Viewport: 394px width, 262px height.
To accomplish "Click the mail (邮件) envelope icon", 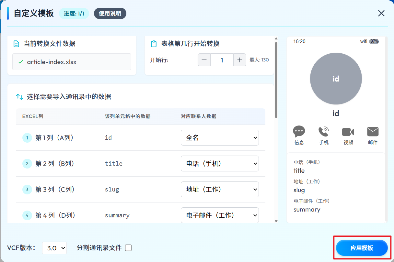I will tap(373, 132).
